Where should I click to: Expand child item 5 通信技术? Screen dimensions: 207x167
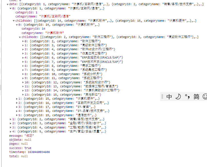tap(17, 115)
